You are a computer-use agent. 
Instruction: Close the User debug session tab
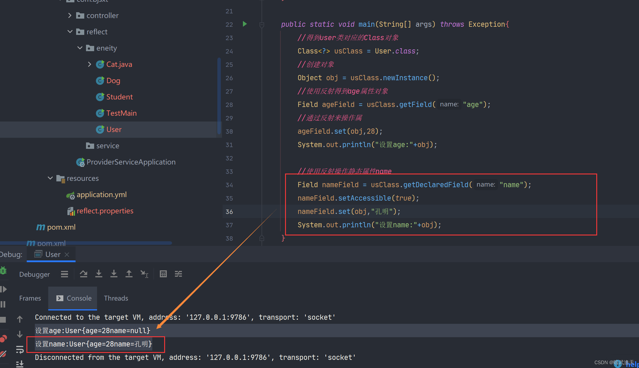(67, 255)
